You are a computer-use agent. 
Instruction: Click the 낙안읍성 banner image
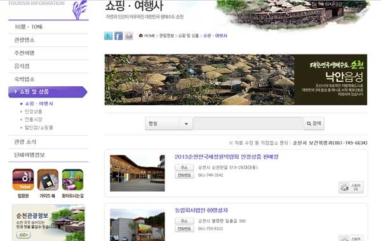click(236, 80)
